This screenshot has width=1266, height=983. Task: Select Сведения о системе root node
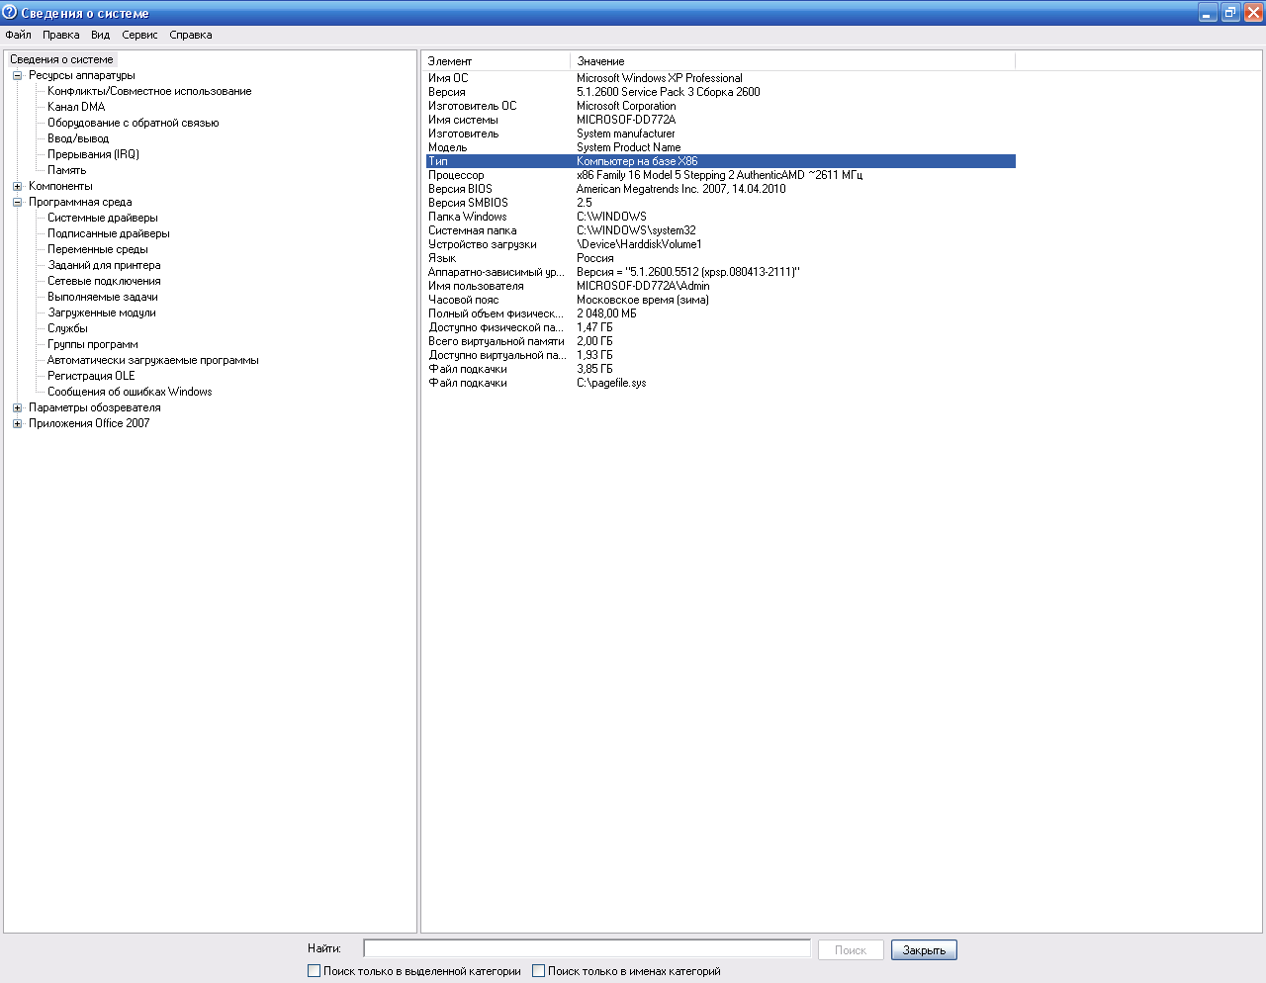pos(61,59)
